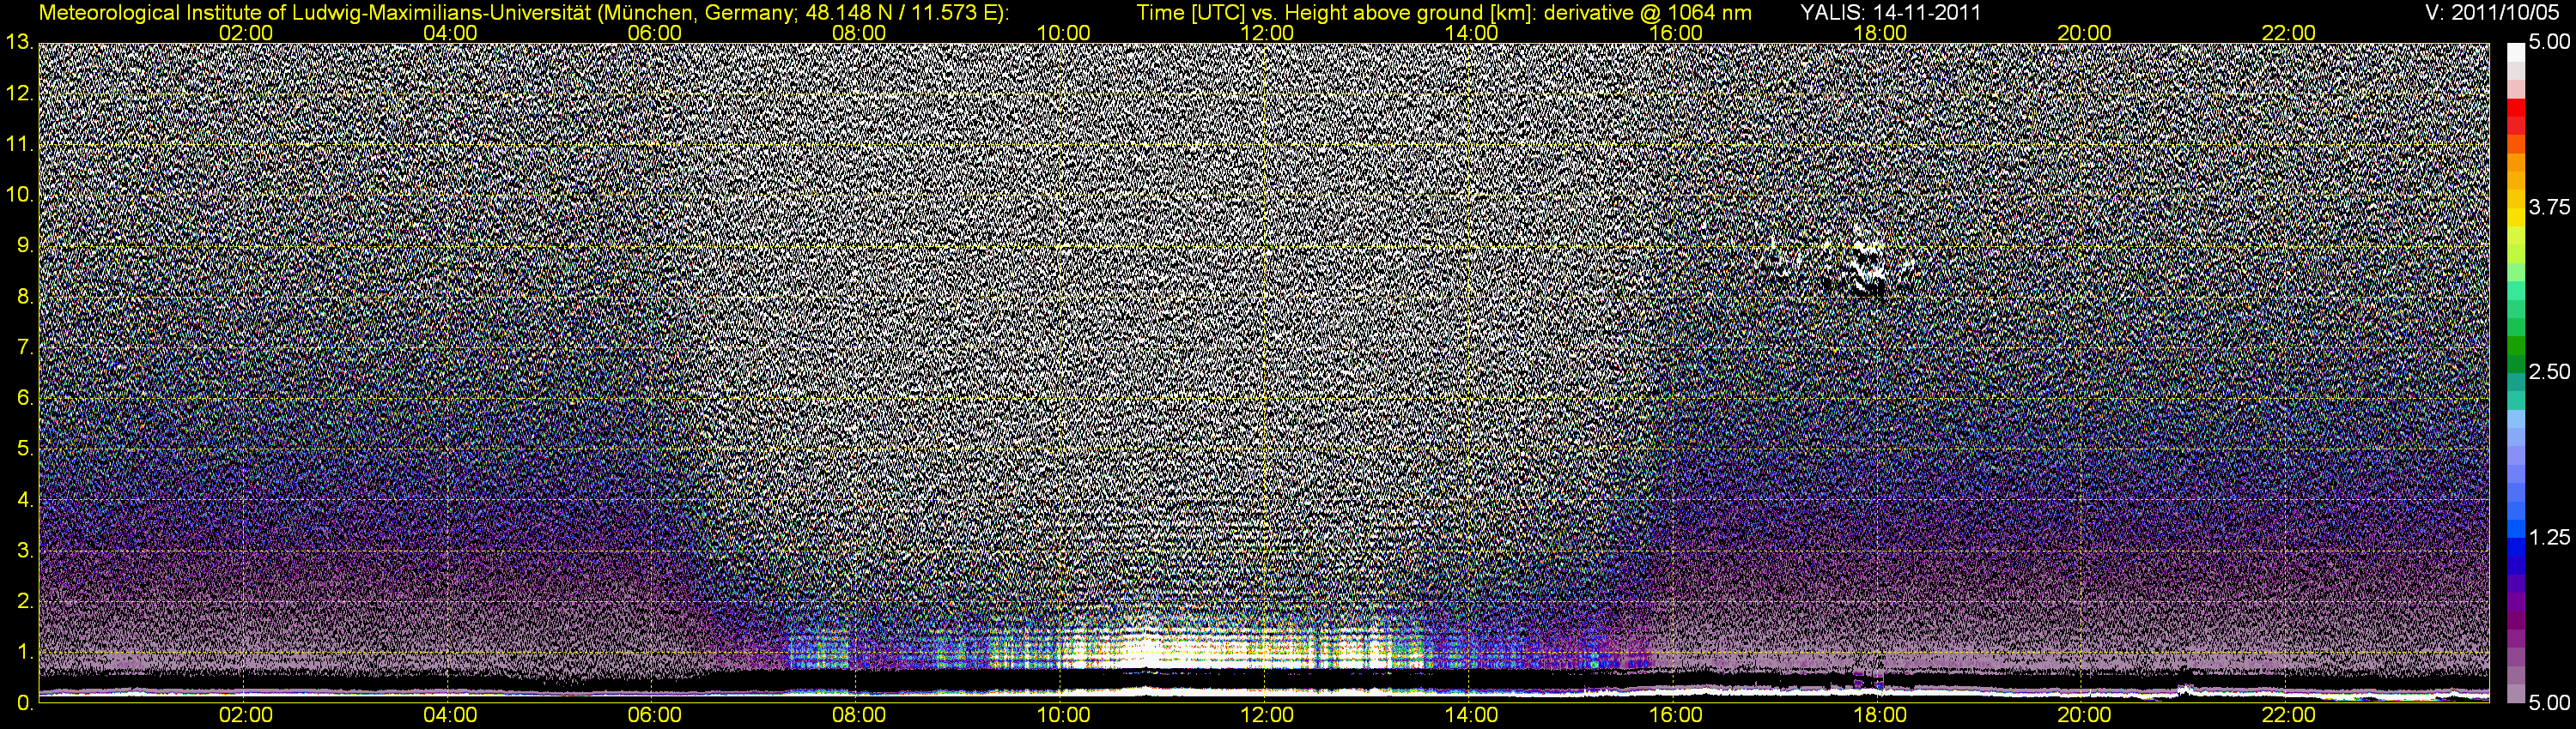Click the 5. km height axis label
This screenshot has width=2576, height=729.
(24, 449)
